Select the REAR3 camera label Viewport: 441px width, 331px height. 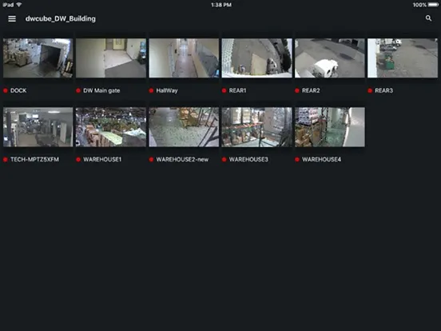384,90
